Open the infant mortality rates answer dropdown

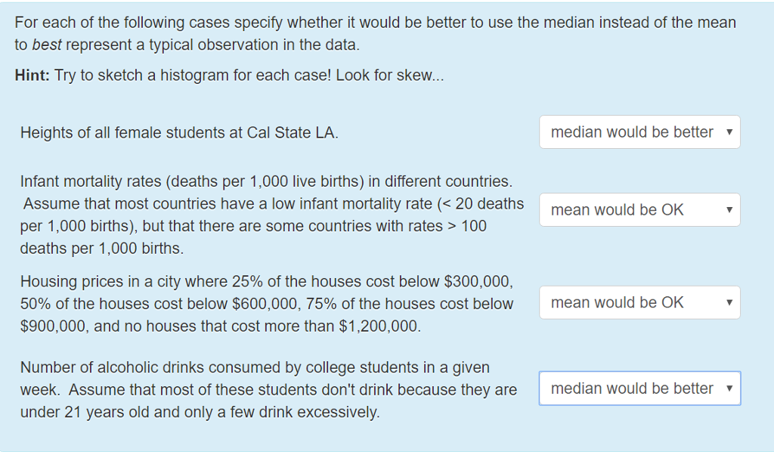[x=639, y=210]
